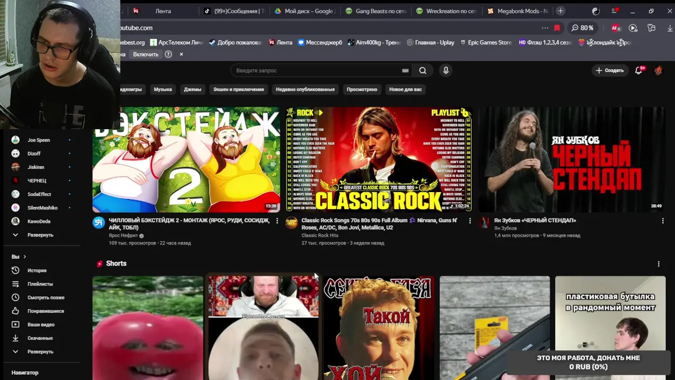Screen dimensions: 675x380
Task: Select the Просмотрено filter chip
Action: pyautogui.click(x=362, y=89)
